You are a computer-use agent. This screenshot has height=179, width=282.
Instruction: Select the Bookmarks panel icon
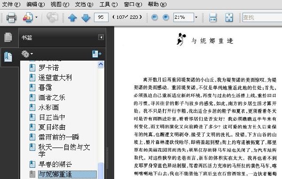click(x=8, y=57)
